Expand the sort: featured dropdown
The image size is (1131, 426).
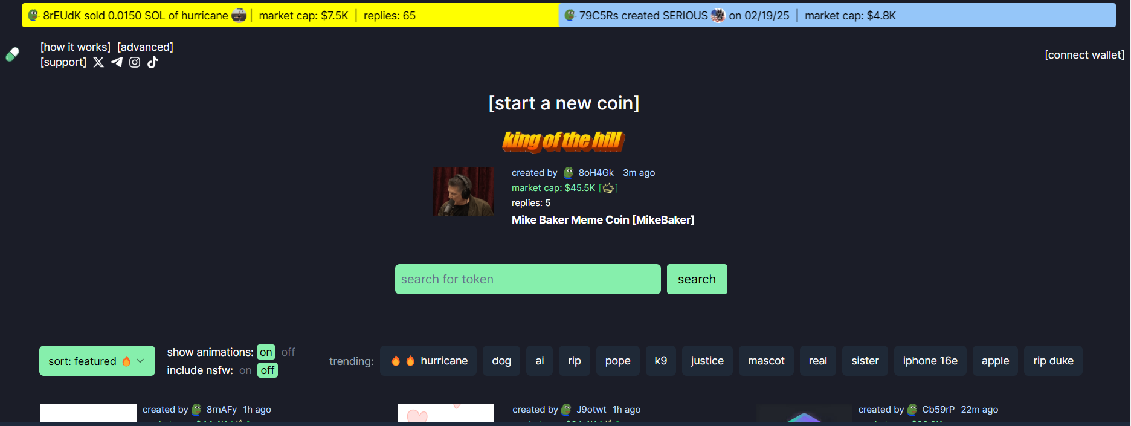point(97,361)
